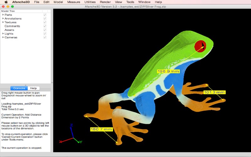Expand the Parts tree node

tap(3, 15)
